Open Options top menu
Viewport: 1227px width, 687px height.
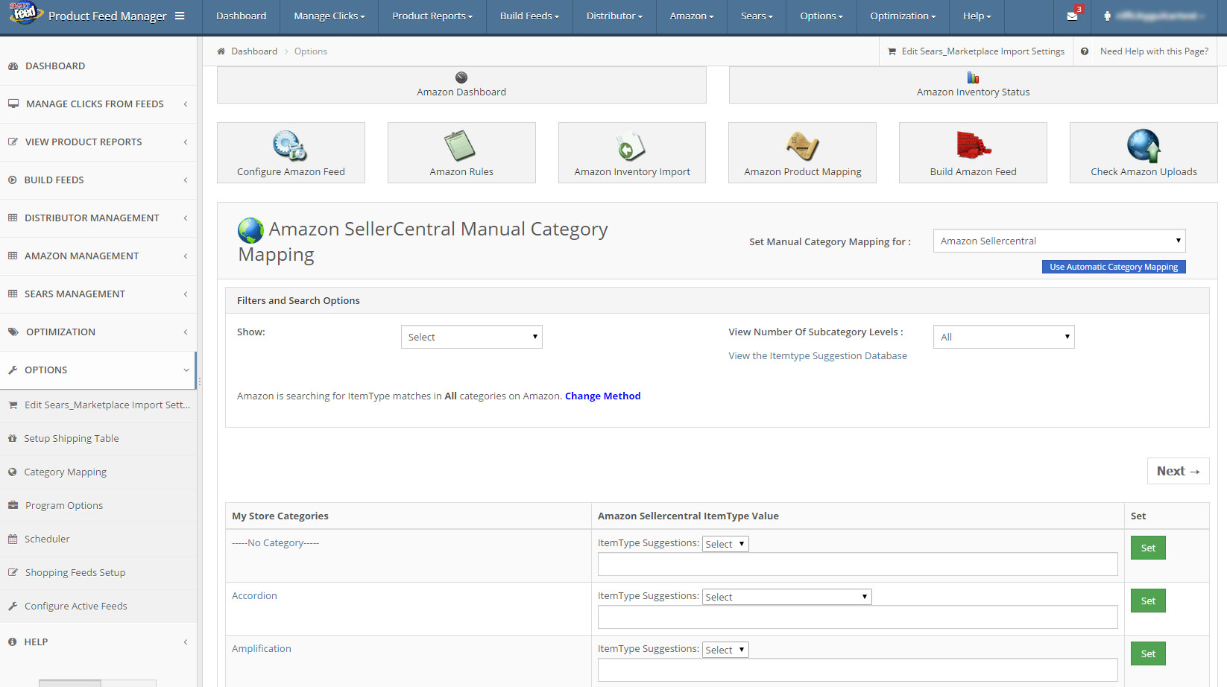[821, 16]
